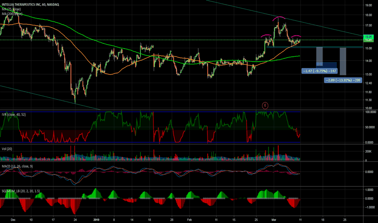Click the Feb date axis label
The image size is (378, 223).
tap(189, 220)
